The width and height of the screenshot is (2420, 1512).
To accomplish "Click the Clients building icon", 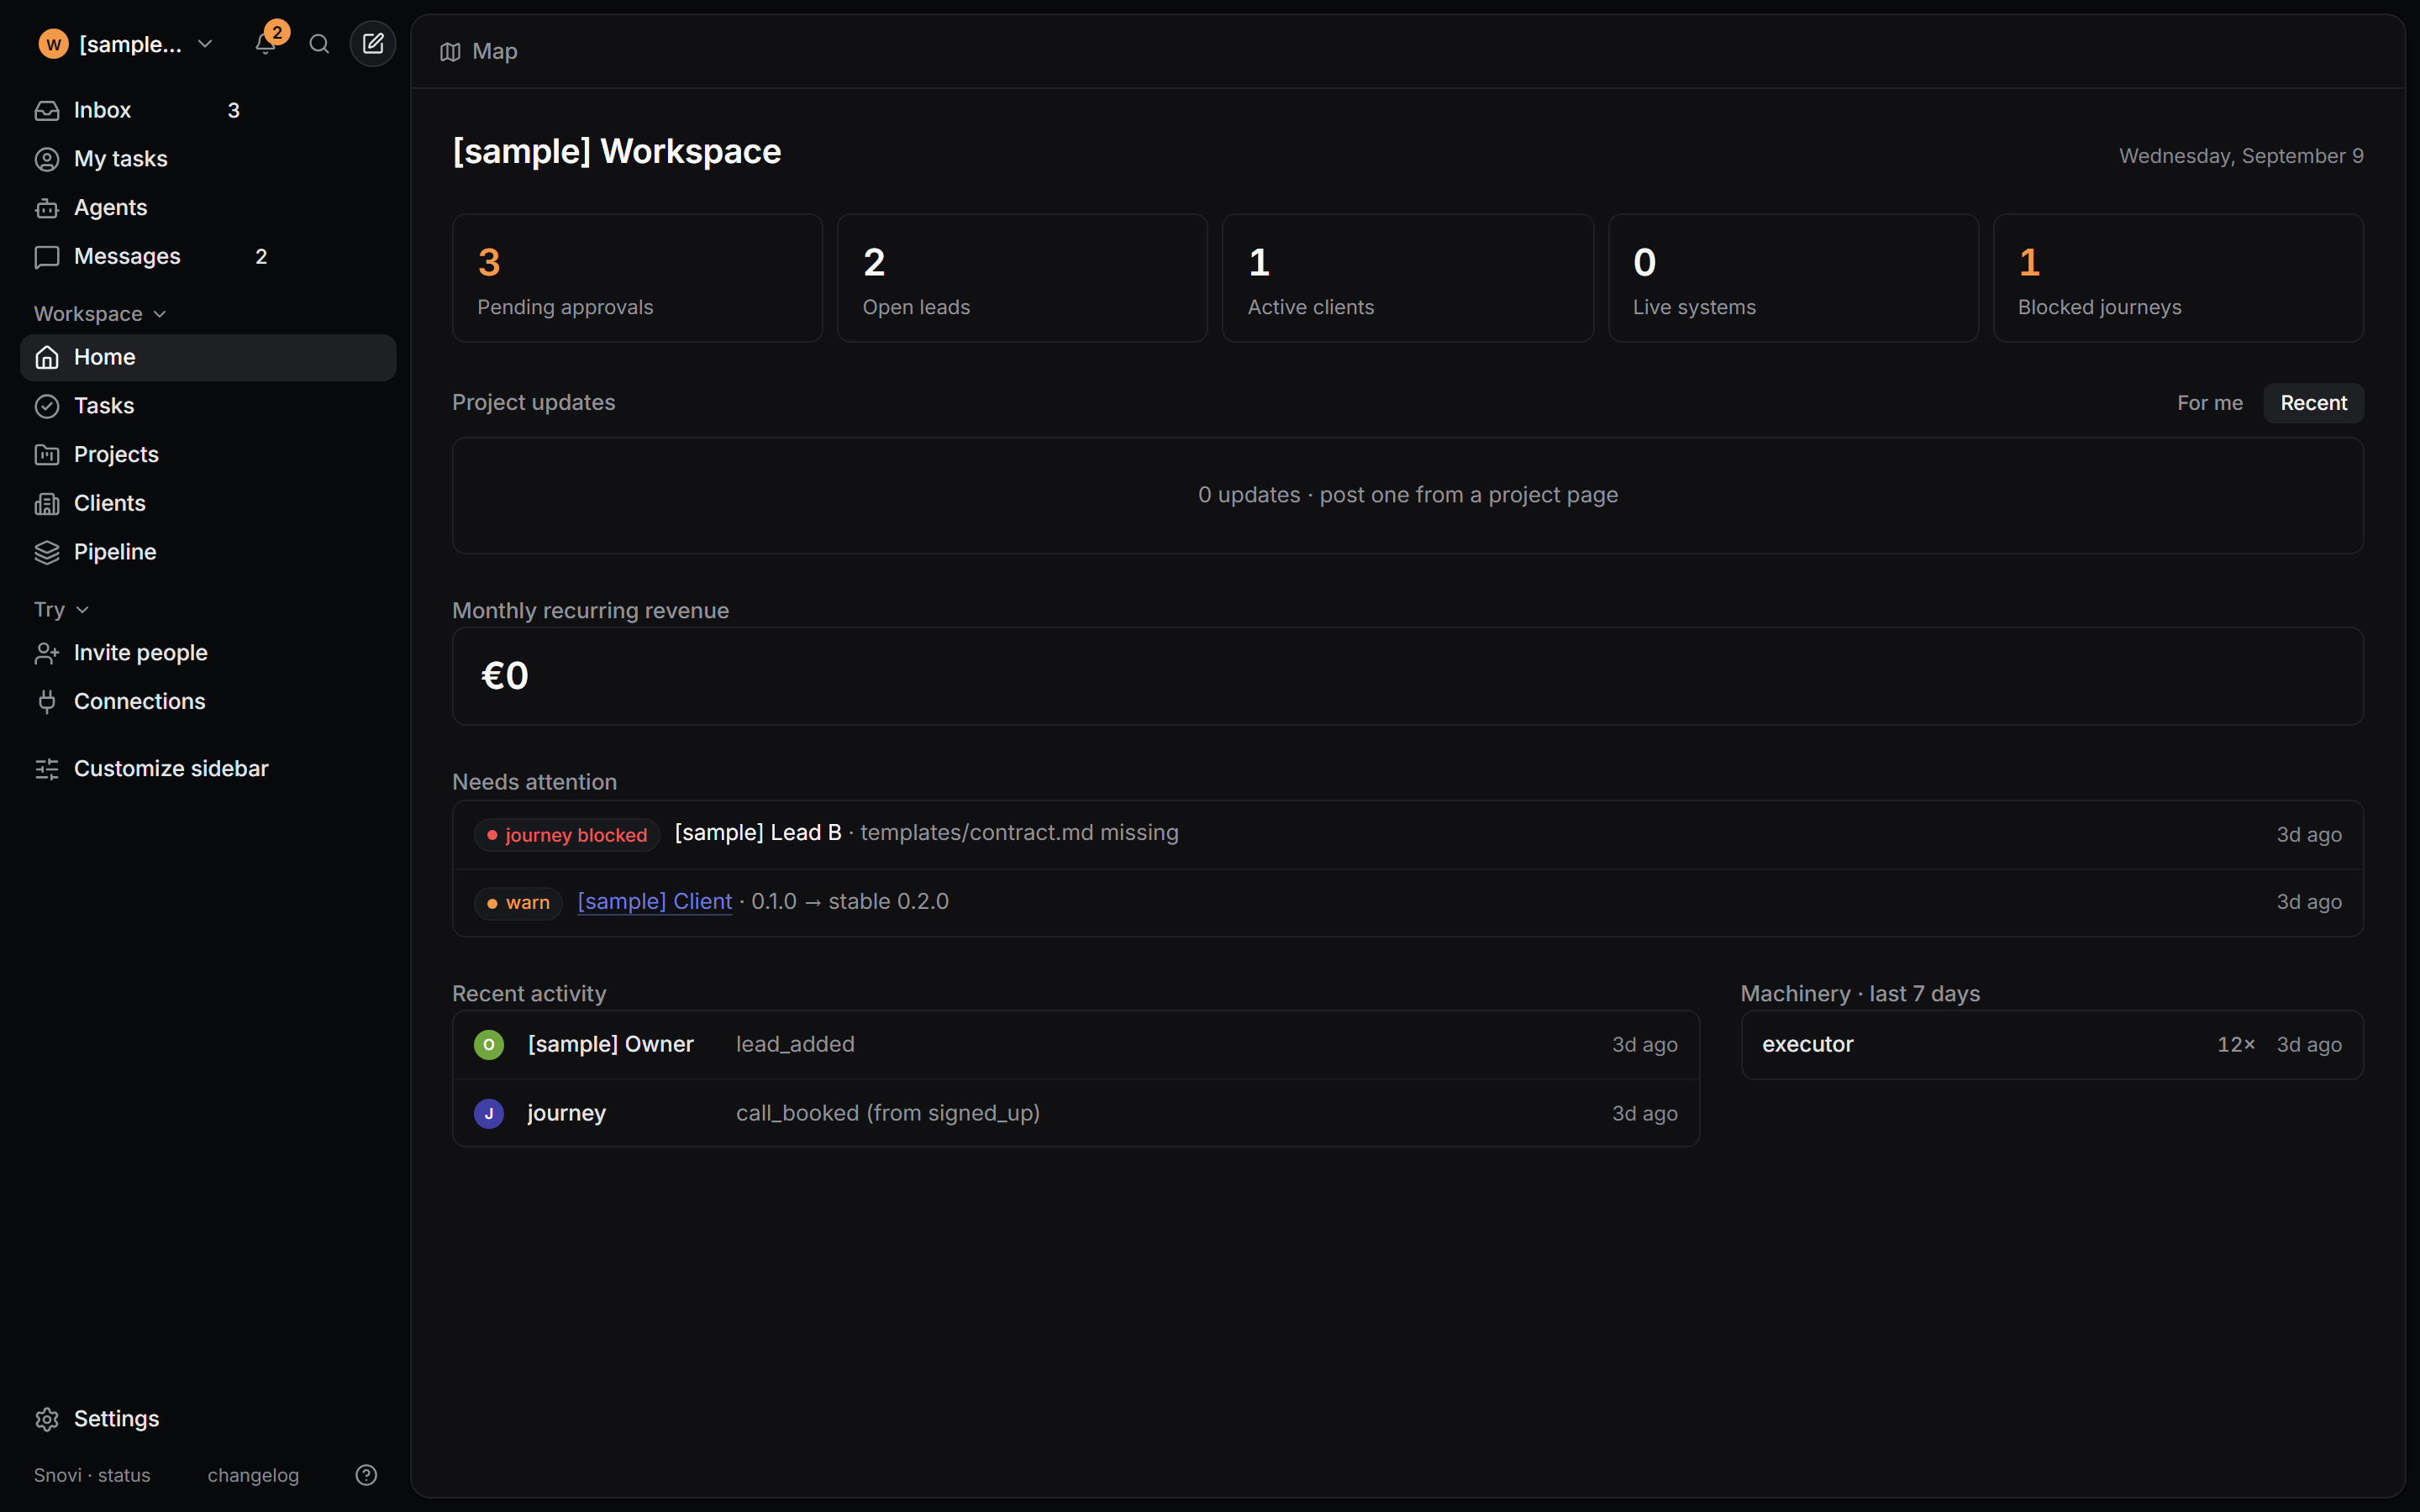I will tap(47, 504).
